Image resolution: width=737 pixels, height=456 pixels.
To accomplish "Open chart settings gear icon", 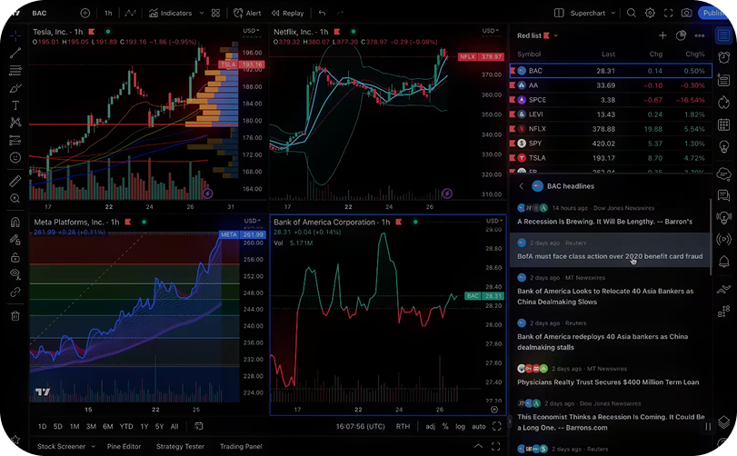I will [650, 13].
